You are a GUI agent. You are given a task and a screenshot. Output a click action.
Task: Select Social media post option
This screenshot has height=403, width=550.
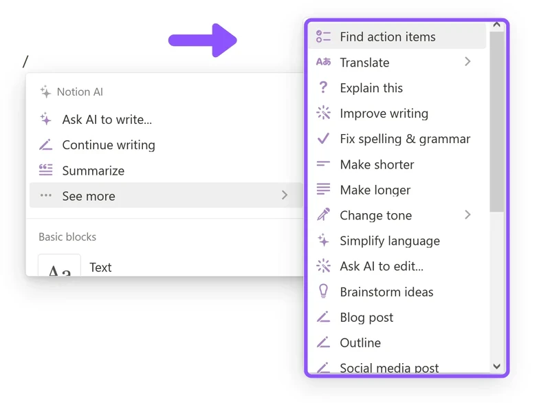pos(388,367)
